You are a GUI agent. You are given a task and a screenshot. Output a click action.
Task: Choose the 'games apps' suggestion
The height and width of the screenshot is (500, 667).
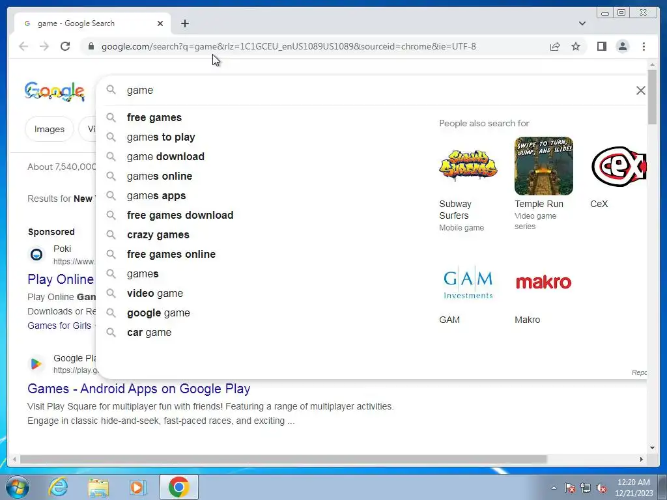156,195
